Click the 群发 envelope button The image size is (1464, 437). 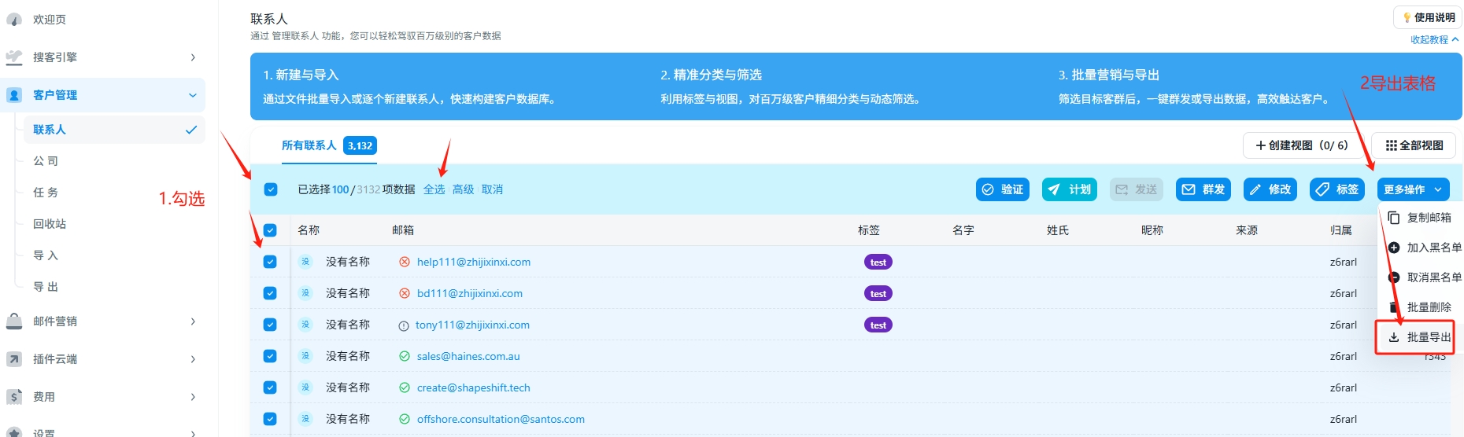click(1189, 189)
